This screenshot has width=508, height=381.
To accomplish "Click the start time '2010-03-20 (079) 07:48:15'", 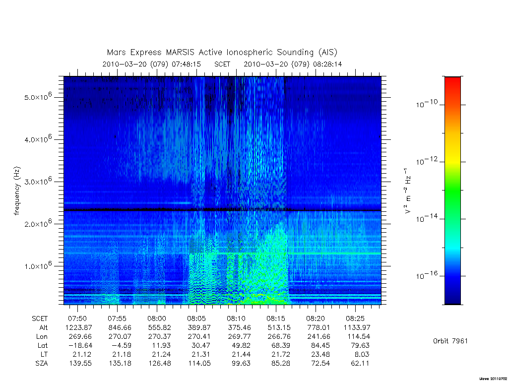I will pos(152,64).
